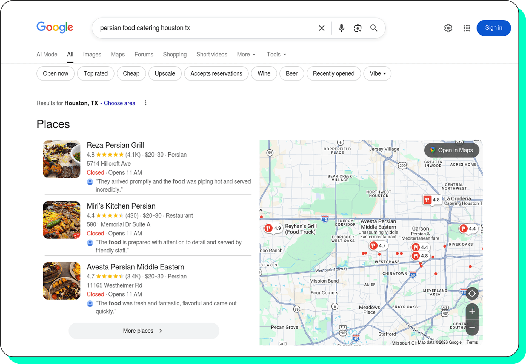Submit search with the magnifying glass icon
526x364 pixels.
(x=374, y=28)
